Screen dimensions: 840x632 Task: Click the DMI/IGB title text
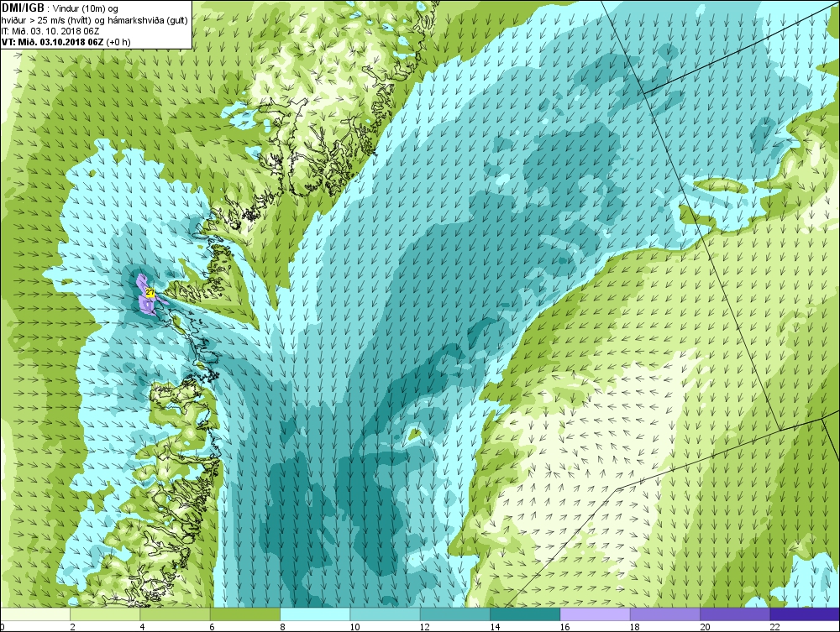click(x=23, y=8)
